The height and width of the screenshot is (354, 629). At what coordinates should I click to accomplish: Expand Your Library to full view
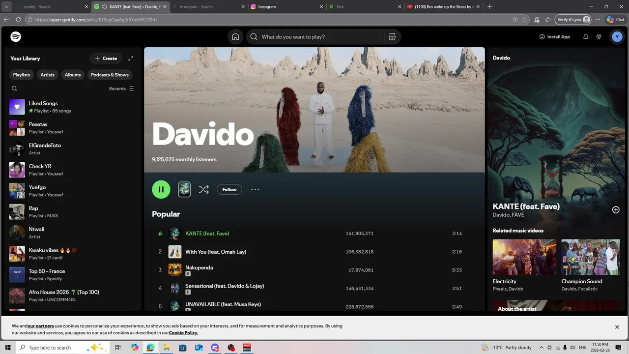click(131, 59)
